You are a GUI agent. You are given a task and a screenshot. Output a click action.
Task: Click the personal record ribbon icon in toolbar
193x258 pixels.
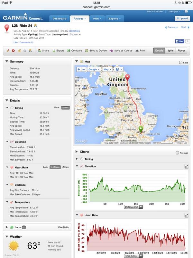(x=30, y=51)
